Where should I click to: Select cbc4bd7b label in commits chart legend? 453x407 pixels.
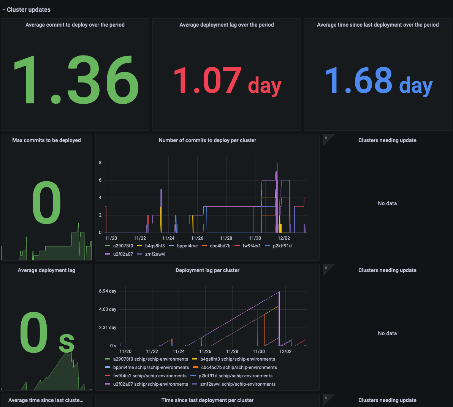click(x=220, y=246)
